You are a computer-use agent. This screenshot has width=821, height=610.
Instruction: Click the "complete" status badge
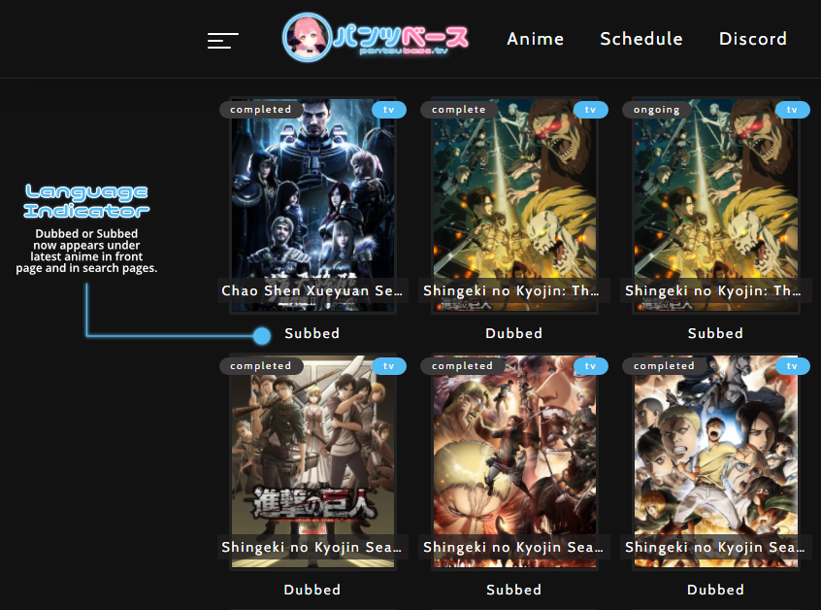[x=459, y=110]
